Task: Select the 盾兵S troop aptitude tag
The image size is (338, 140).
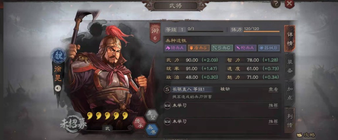Action: (x=199, y=48)
